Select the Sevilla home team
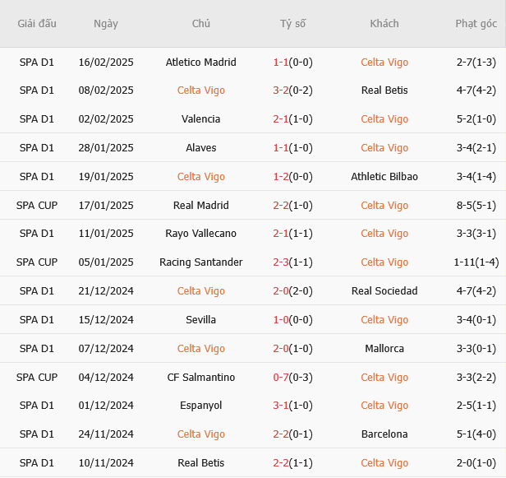The width and height of the screenshot is (506, 478). tap(200, 320)
